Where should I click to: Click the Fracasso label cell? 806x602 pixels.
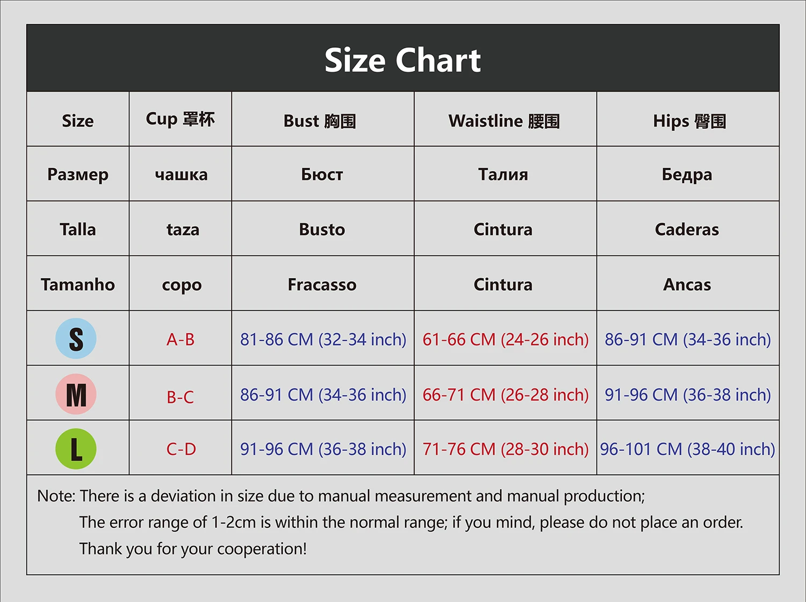coord(323,283)
